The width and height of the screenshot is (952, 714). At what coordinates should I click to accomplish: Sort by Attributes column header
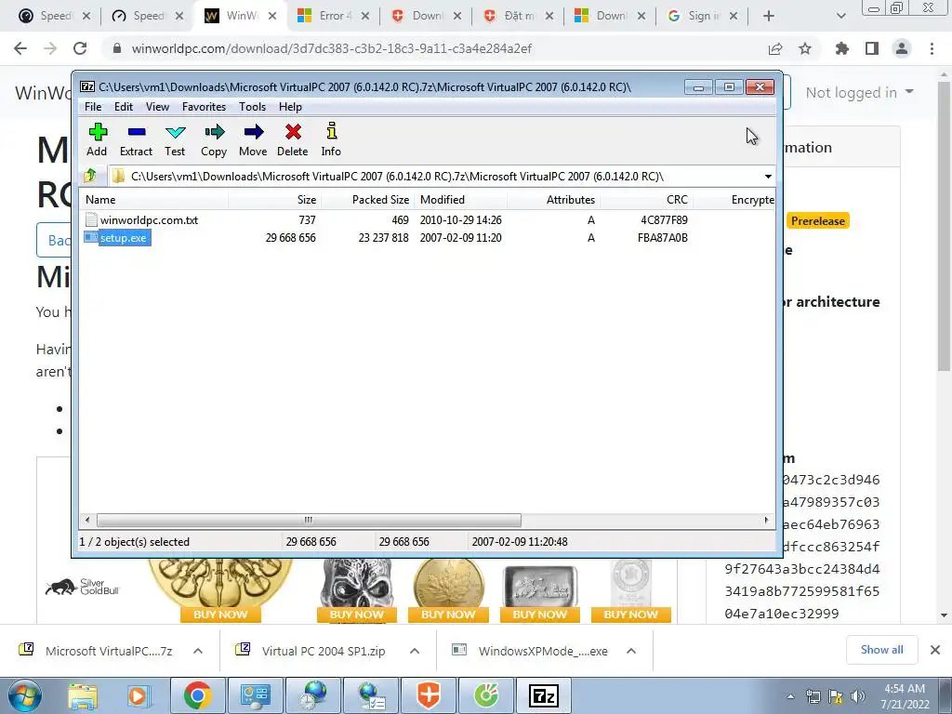coord(554,200)
